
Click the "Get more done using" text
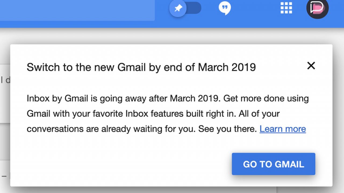point(266,99)
